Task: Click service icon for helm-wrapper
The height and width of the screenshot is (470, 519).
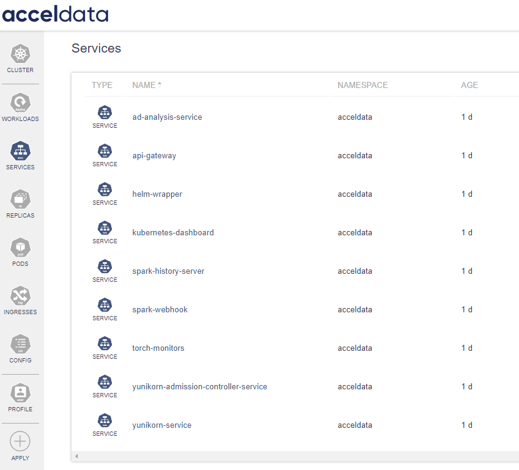Action: point(105,189)
